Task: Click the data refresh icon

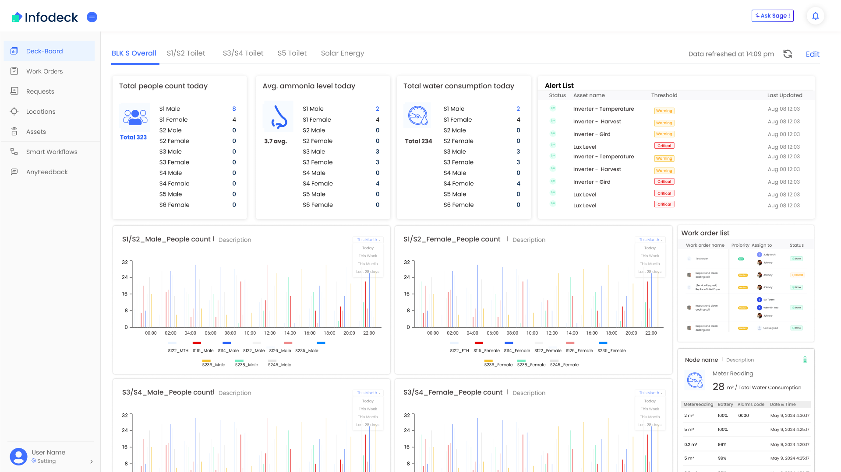Action: pos(788,54)
